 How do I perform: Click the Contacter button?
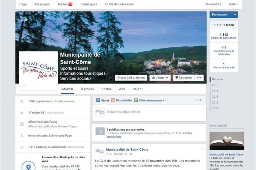click(x=184, y=78)
